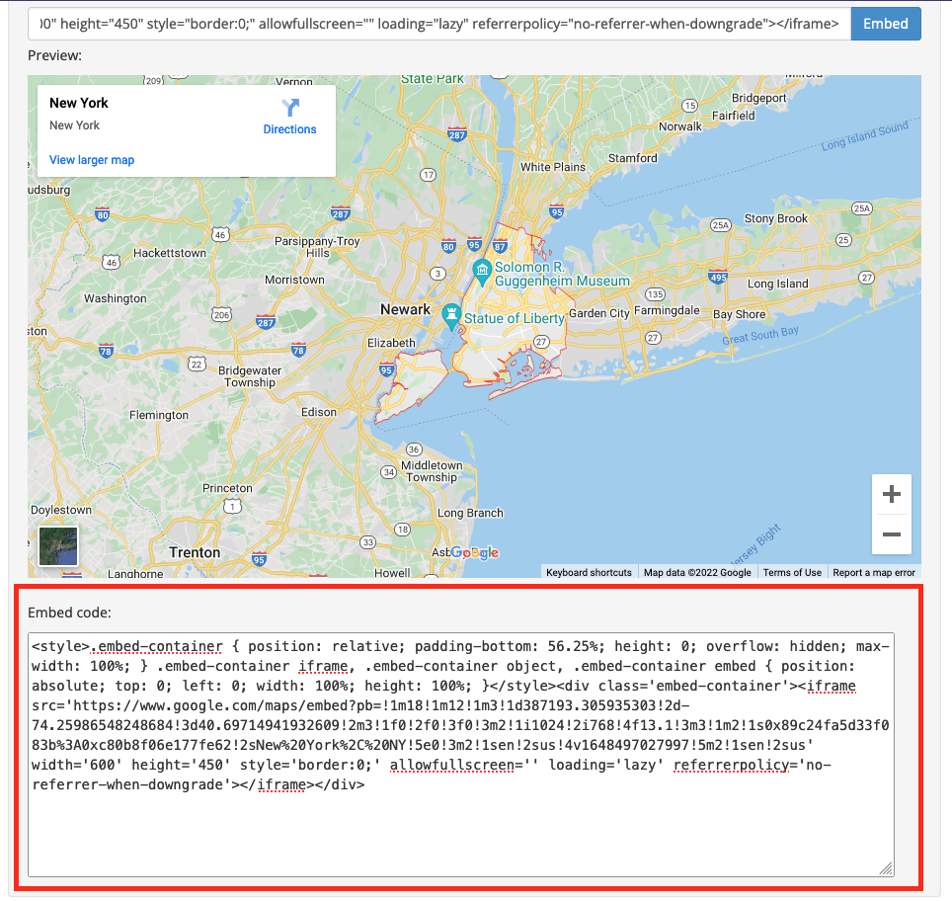952x901 pixels.
Task: Click the Statue of Liberty label
Action: 515,318
